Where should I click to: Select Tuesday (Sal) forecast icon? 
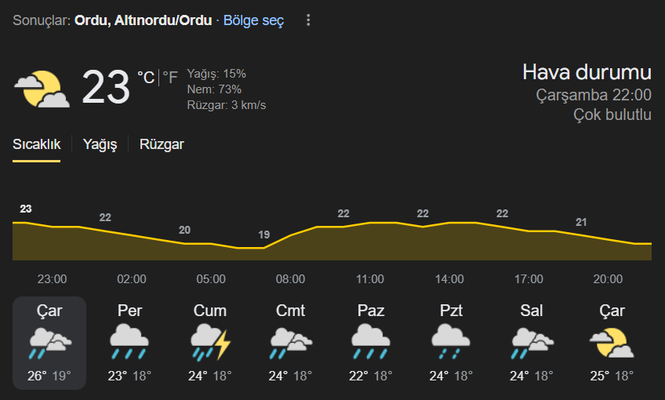(x=532, y=343)
